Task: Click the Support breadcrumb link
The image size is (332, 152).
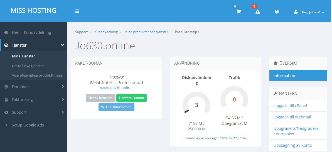Action: [x=81, y=32]
